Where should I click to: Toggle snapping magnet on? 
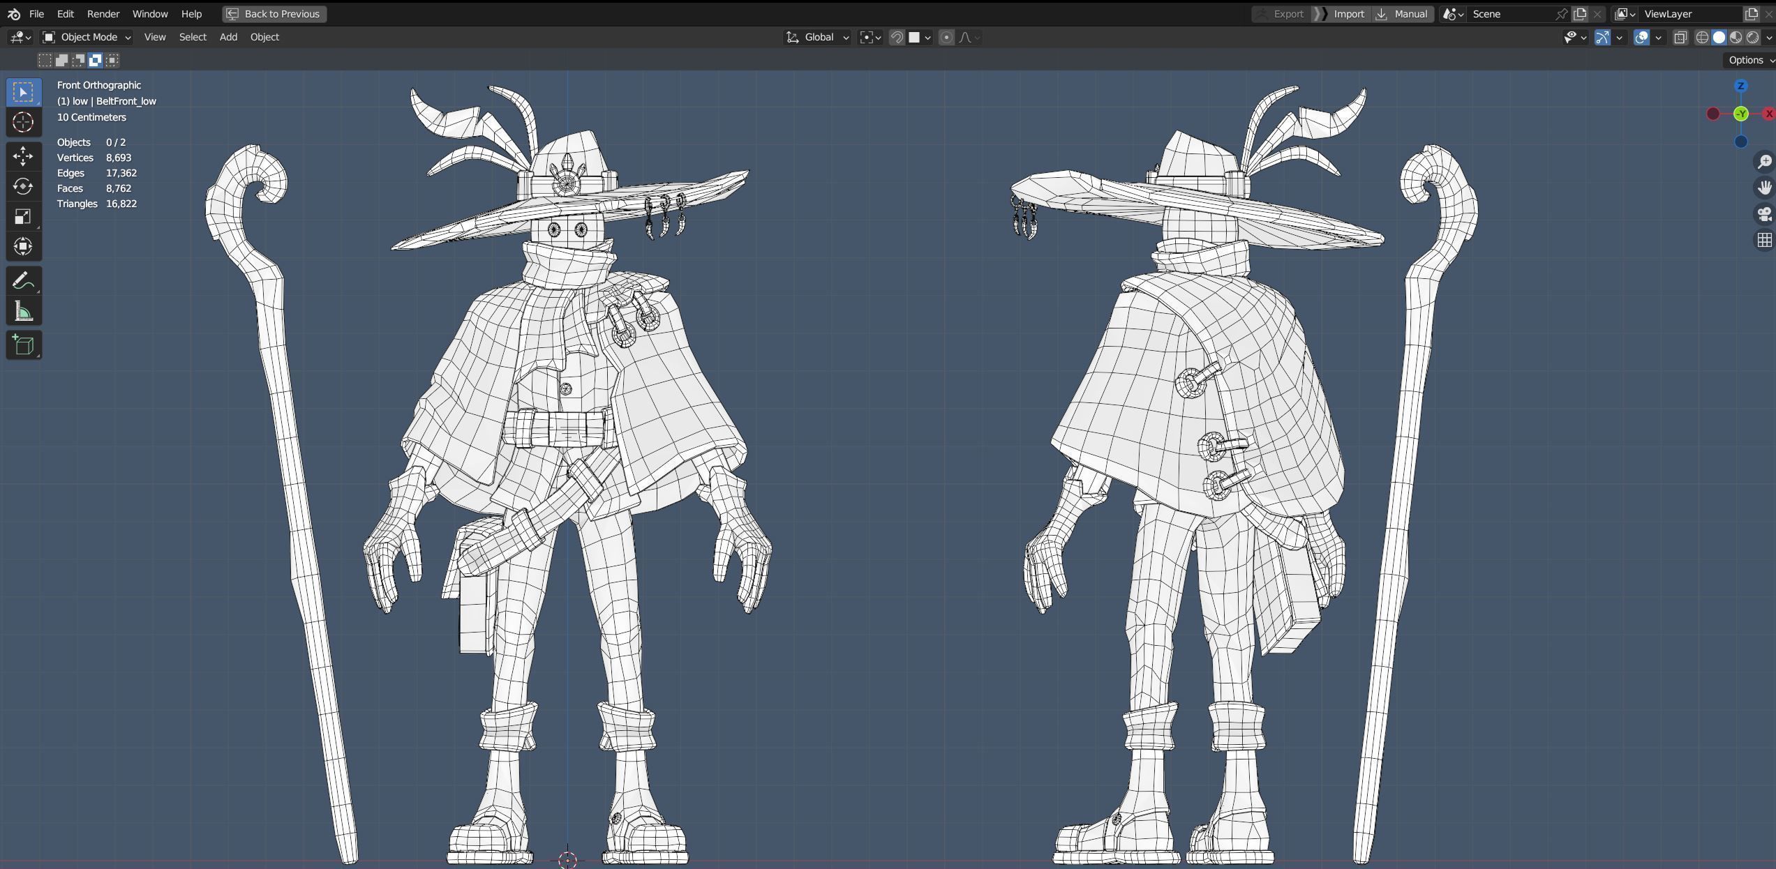897,37
